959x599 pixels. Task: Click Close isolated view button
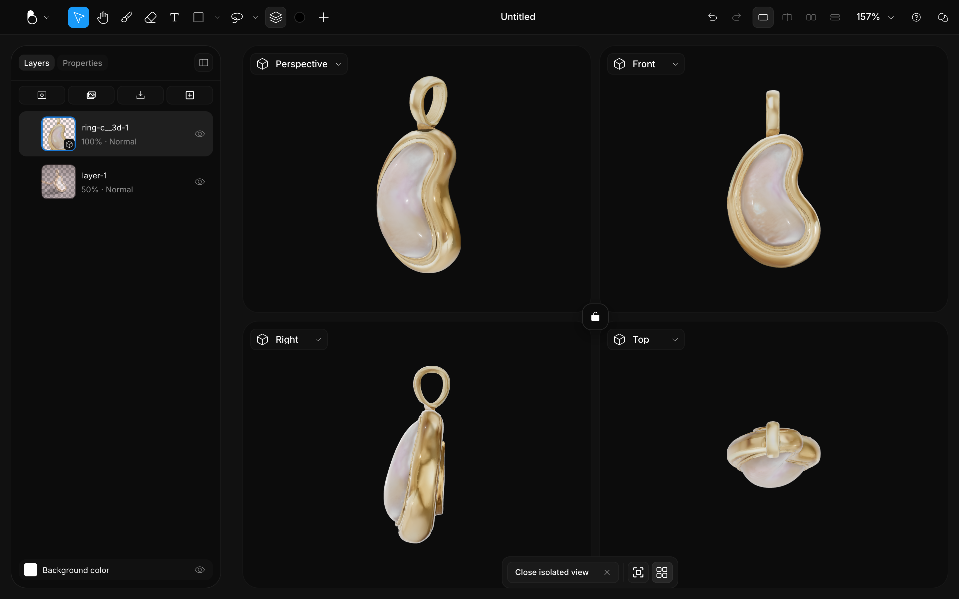coord(563,572)
